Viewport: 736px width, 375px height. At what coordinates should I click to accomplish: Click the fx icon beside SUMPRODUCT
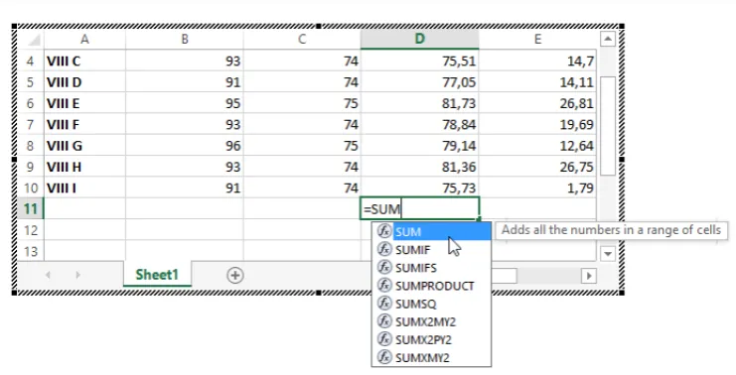384,285
